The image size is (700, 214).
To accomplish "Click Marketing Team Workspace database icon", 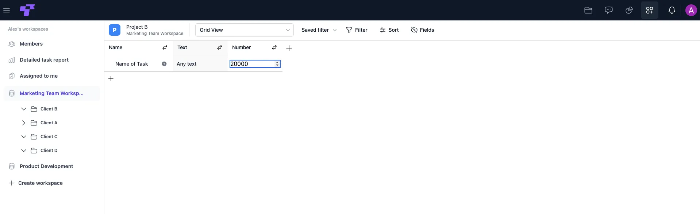I will coord(12,93).
